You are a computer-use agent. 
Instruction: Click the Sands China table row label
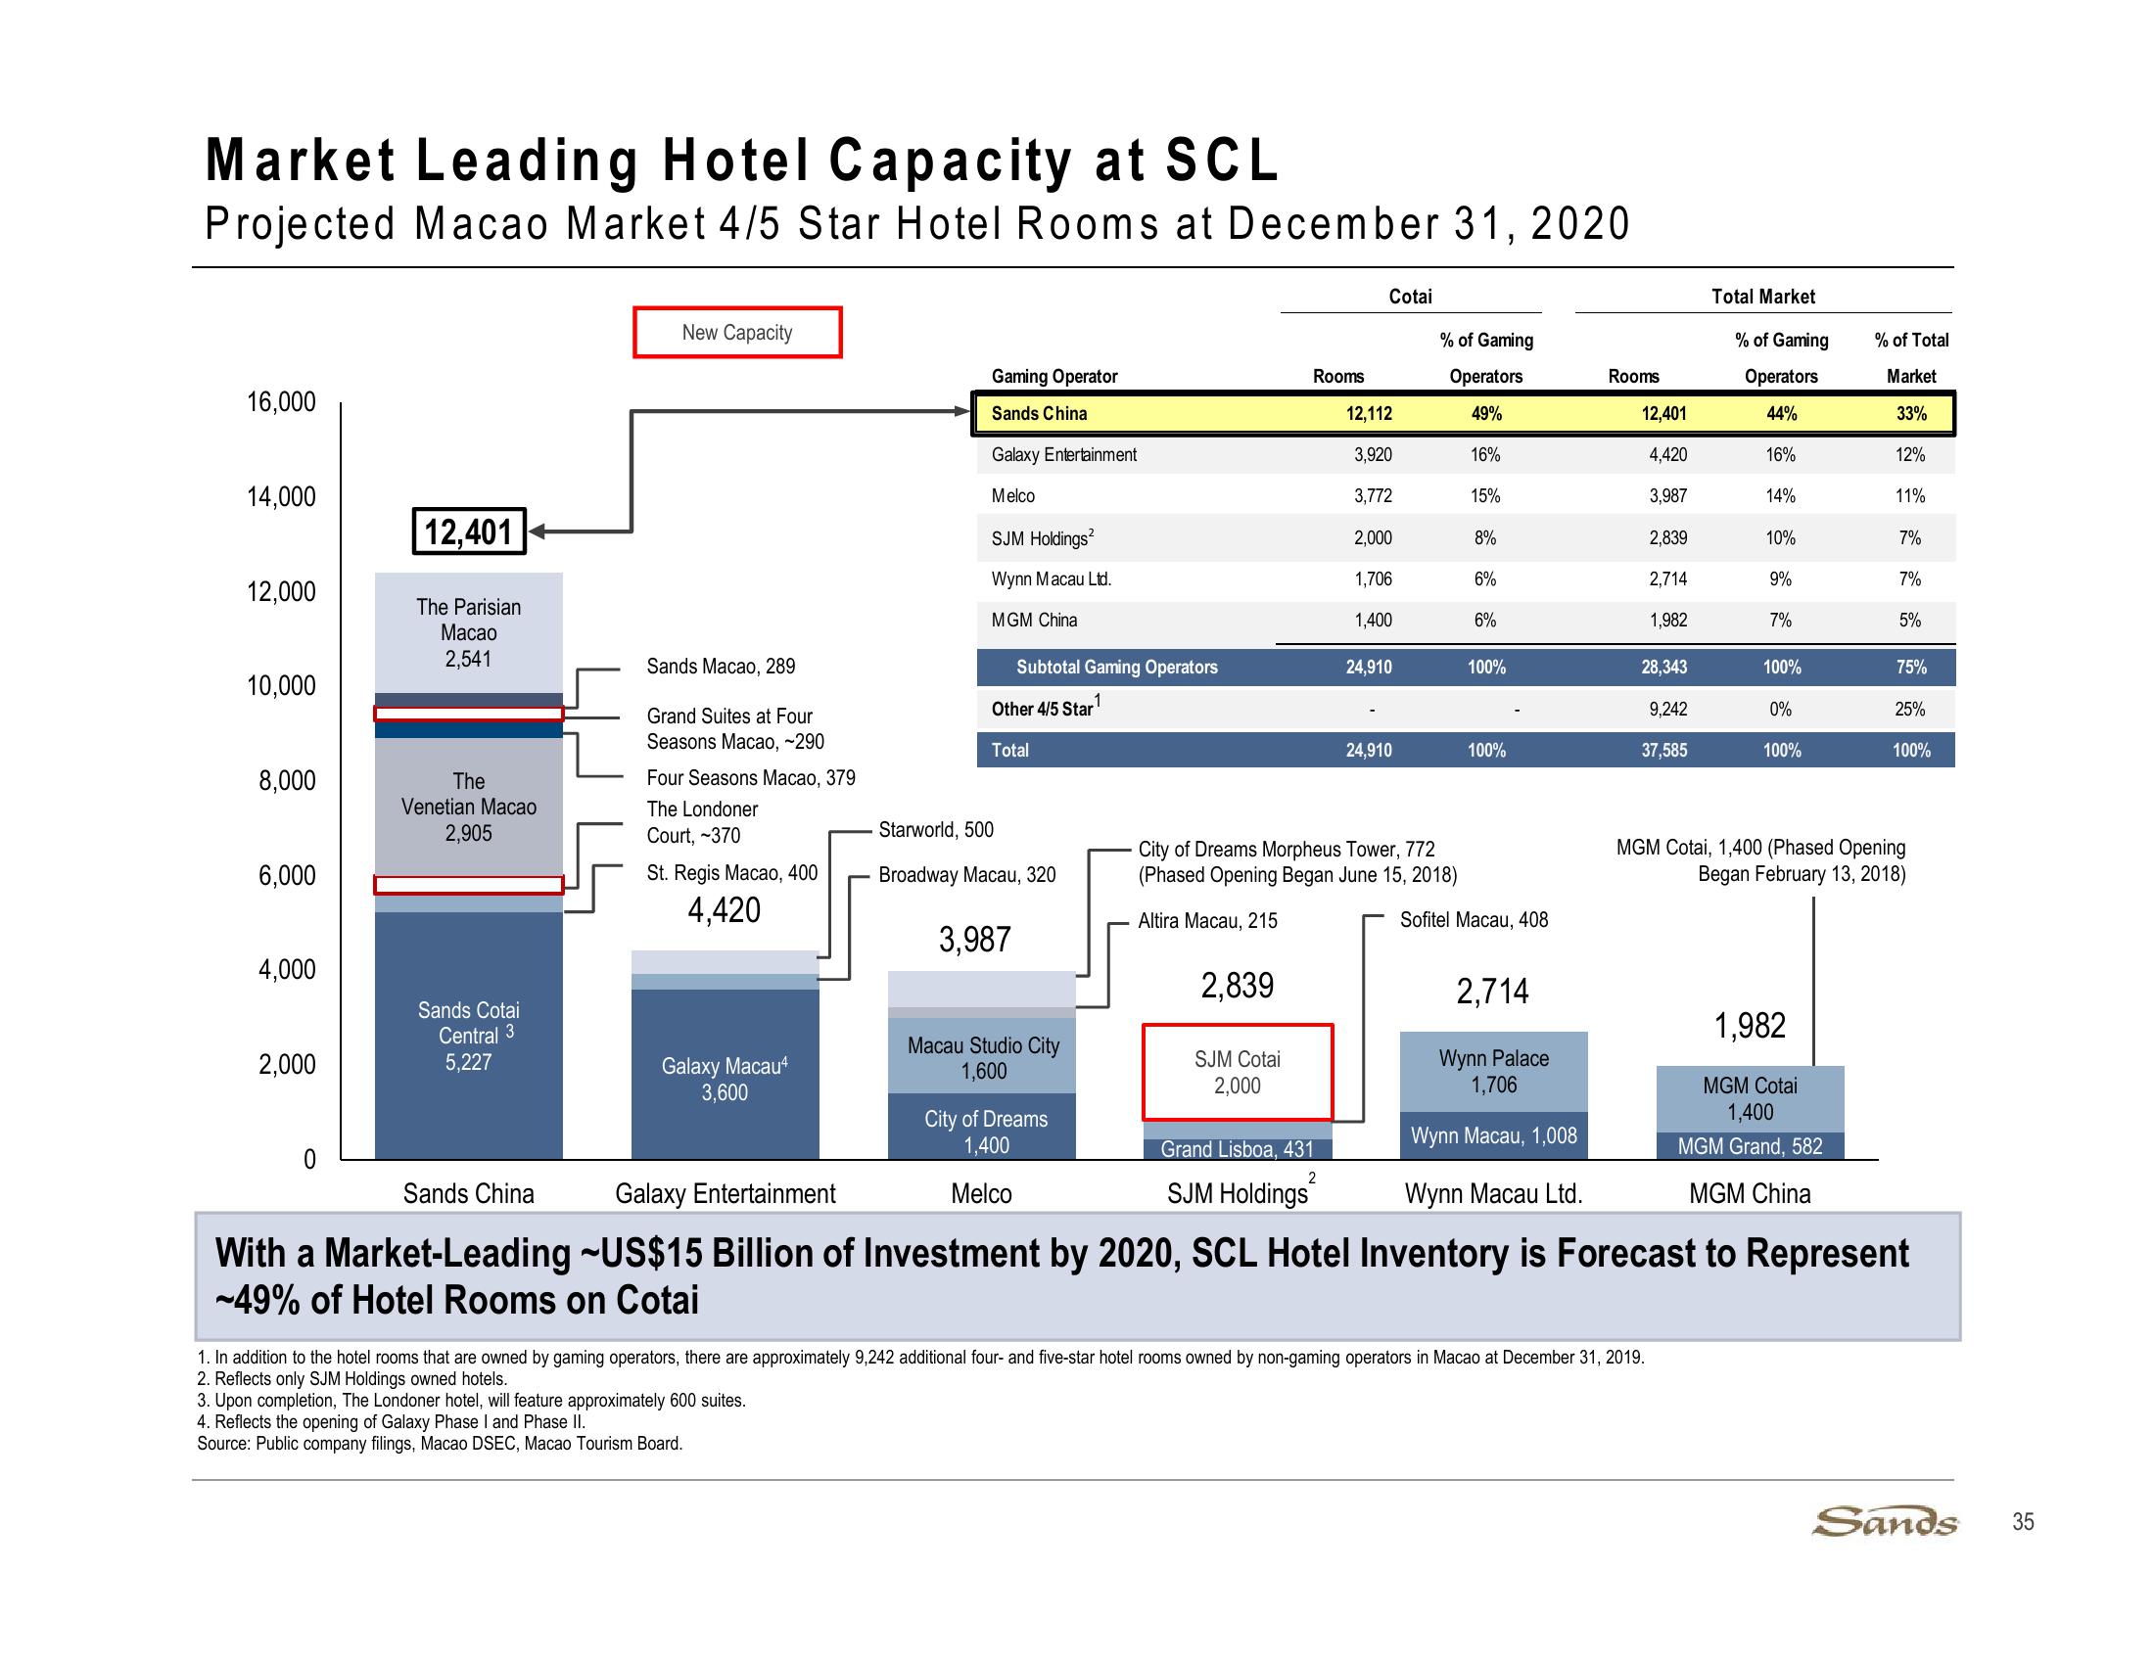click(1040, 413)
